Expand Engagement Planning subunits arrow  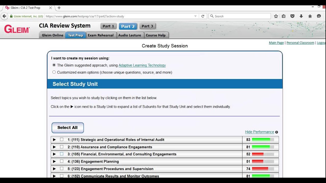54,161
